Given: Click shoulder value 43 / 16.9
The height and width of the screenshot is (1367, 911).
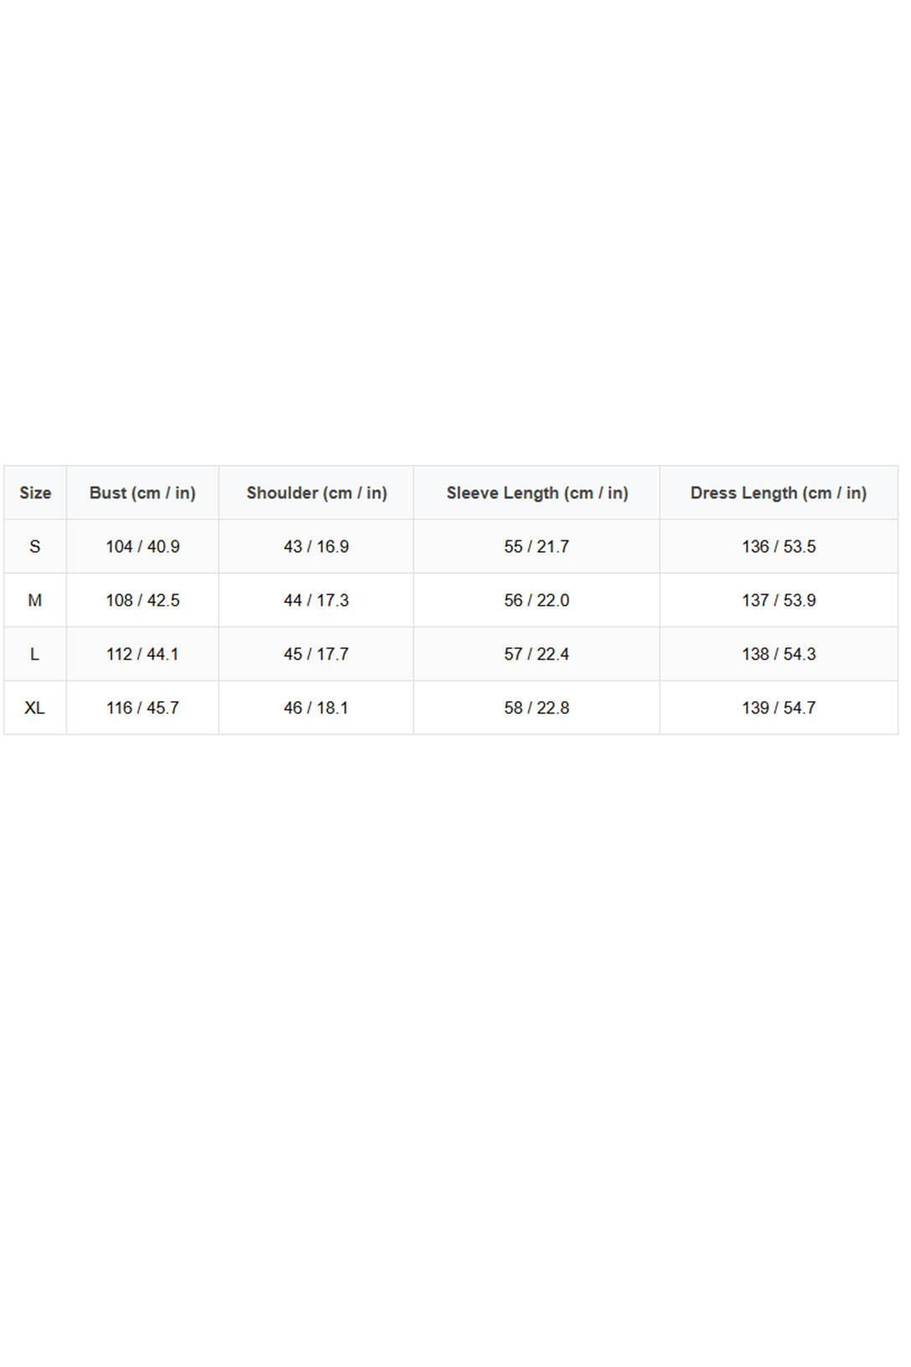Looking at the screenshot, I should pos(317,547).
